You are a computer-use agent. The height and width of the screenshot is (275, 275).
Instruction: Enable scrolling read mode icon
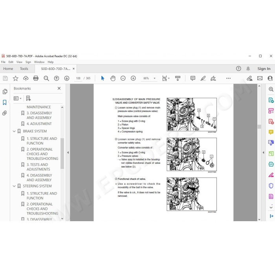click(178, 78)
